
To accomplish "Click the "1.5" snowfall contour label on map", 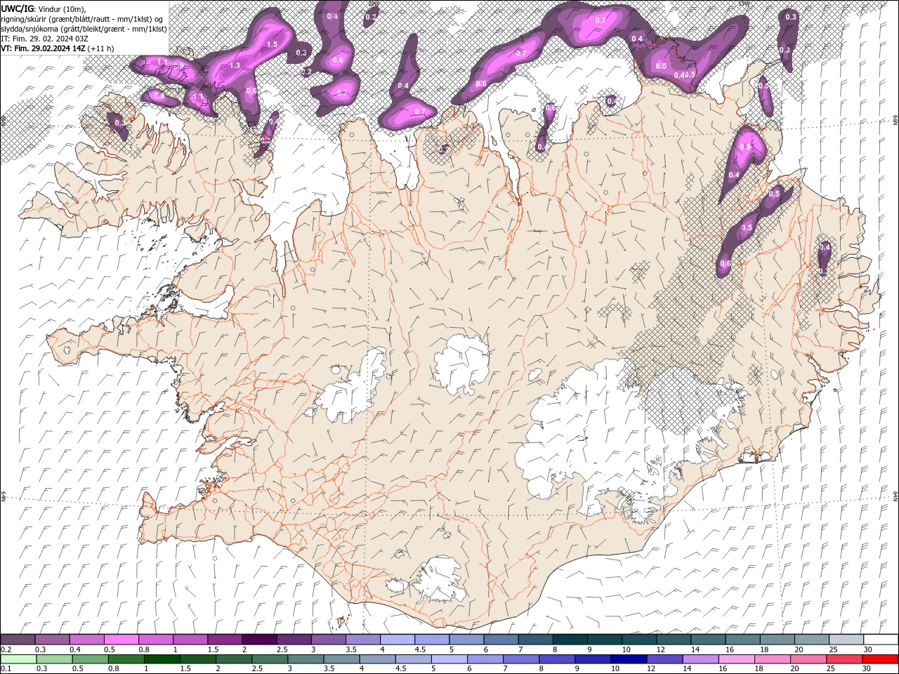I will coord(273,44).
